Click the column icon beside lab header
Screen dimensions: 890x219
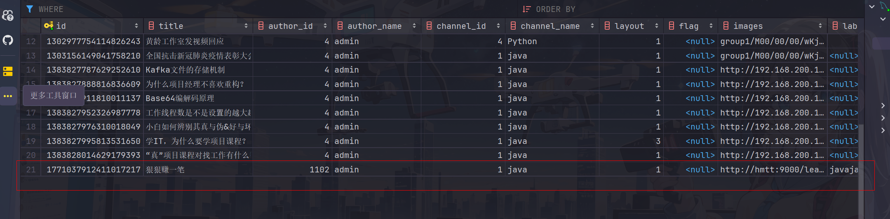835,26
